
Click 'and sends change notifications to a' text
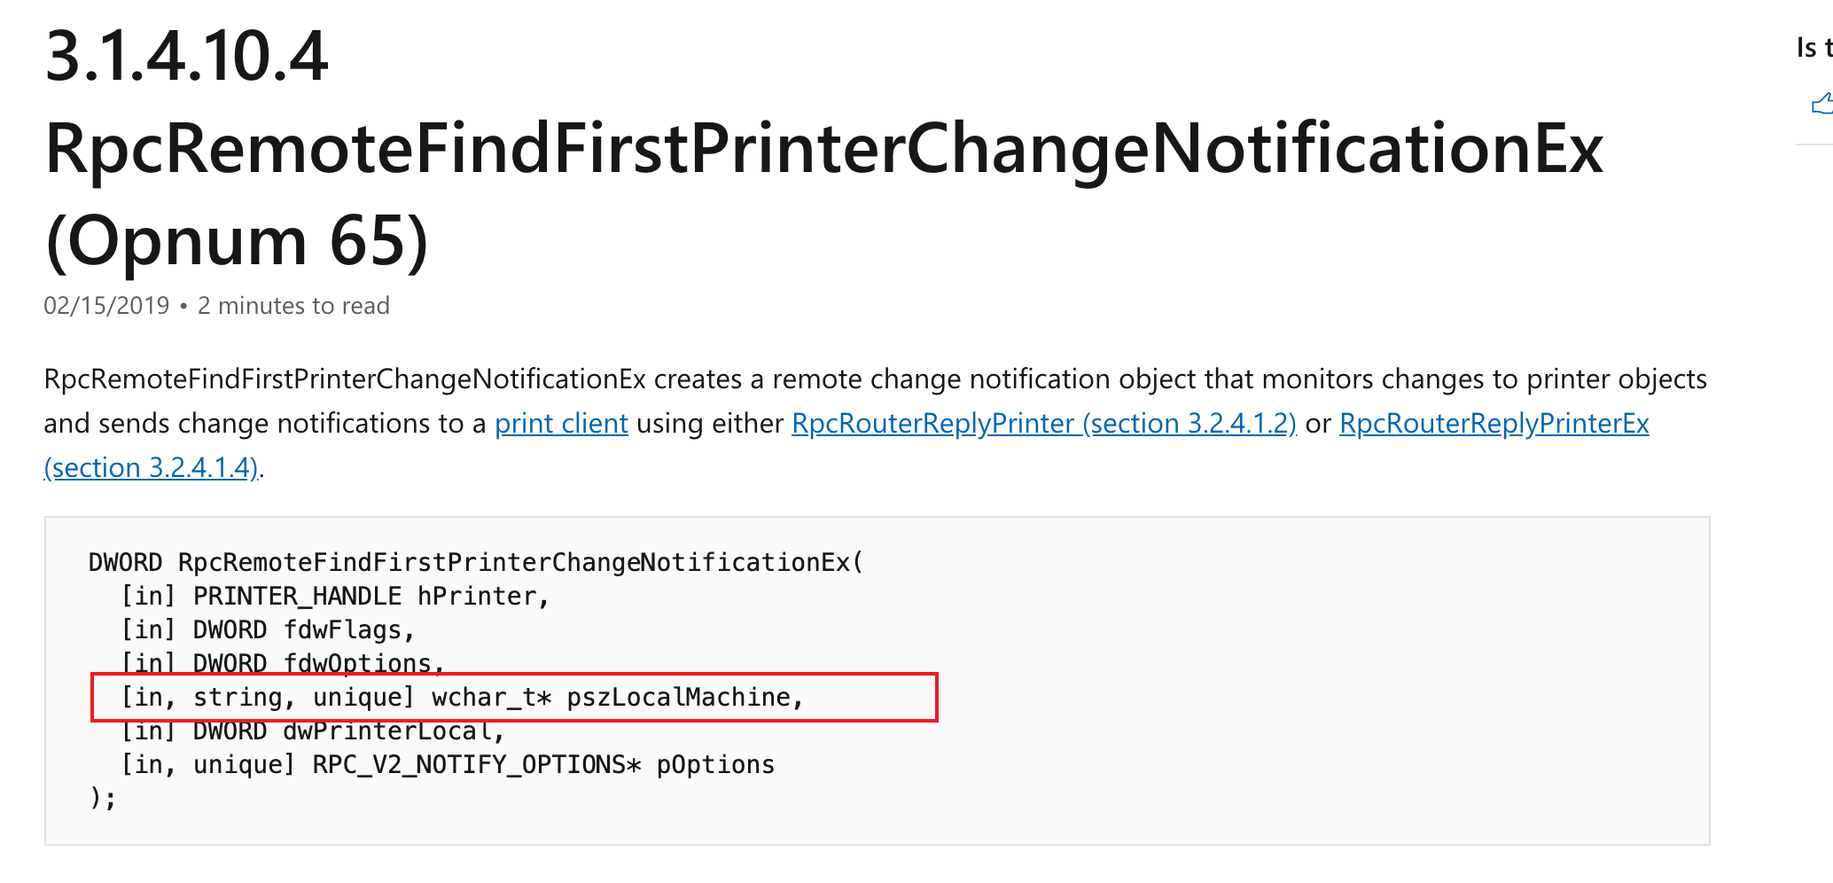pyautogui.click(x=264, y=424)
